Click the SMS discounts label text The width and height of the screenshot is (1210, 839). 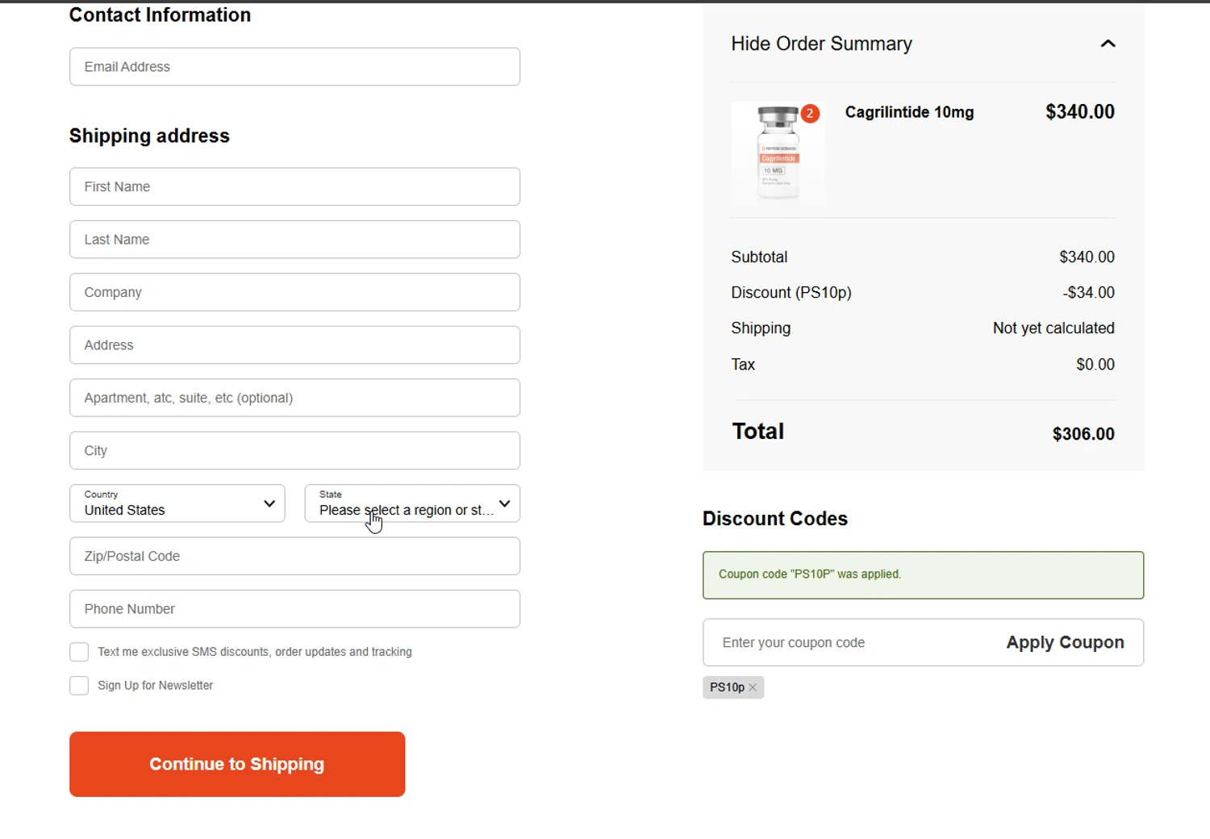tap(255, 652)
